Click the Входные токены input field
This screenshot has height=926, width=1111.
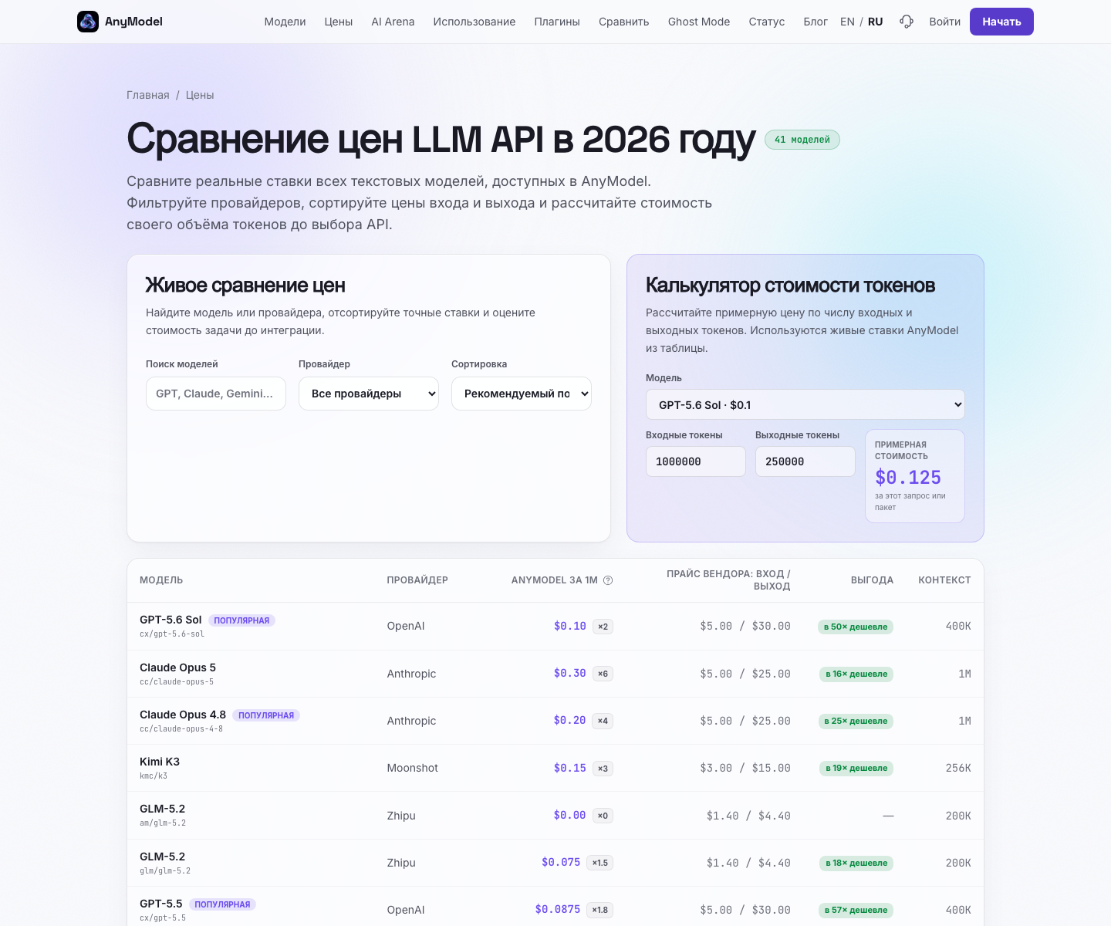[696, 461]
